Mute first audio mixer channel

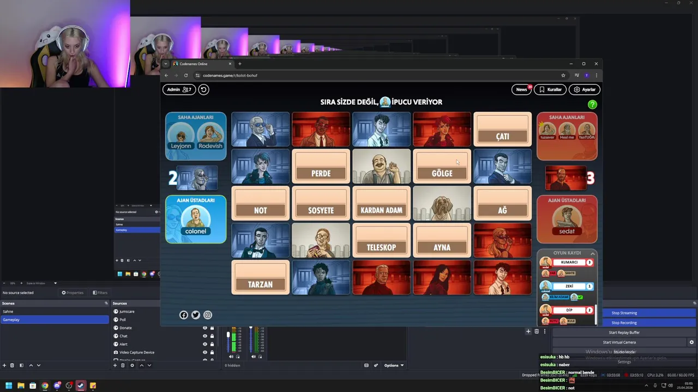point(231,357)
